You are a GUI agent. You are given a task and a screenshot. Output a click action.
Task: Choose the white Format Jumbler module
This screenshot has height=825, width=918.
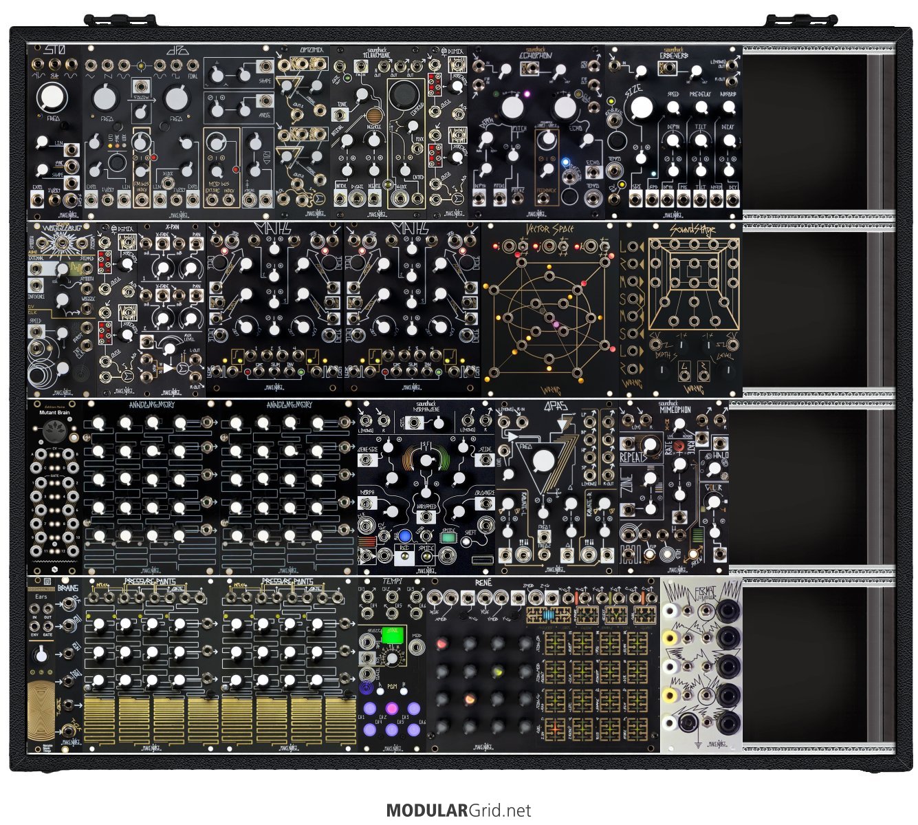click(701, 665)
